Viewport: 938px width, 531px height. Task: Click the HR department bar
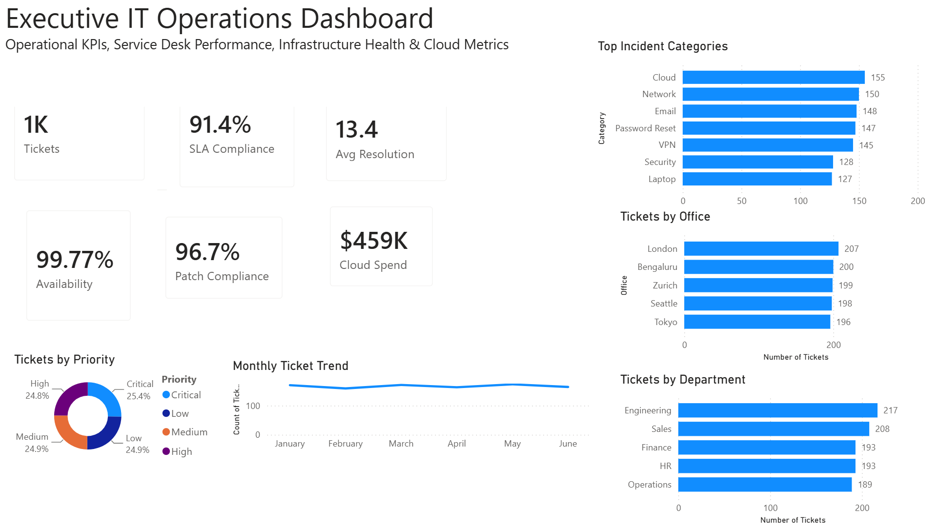pos(767,466)
